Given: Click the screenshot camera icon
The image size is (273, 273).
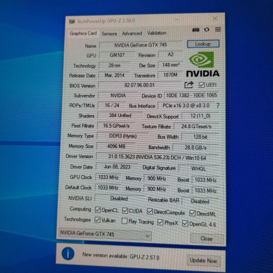Looking at the screenshot, I should (196, 30).
